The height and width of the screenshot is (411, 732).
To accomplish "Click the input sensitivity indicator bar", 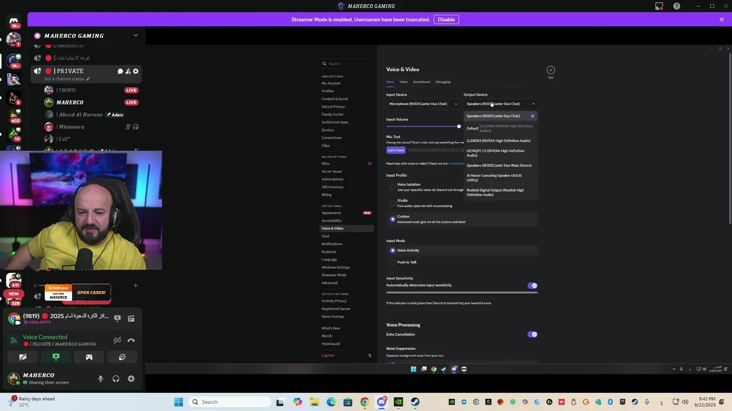I will point(462,293).
